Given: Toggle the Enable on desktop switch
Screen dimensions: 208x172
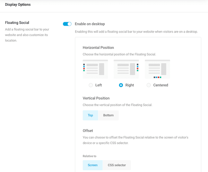Looking at the screenshot, I should coord(67,24).
